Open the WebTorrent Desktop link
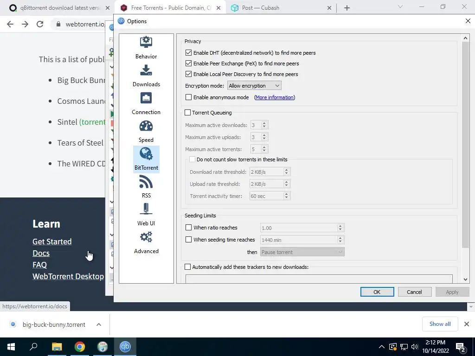This screenshot has height=356, width=475. coord(68,276)
